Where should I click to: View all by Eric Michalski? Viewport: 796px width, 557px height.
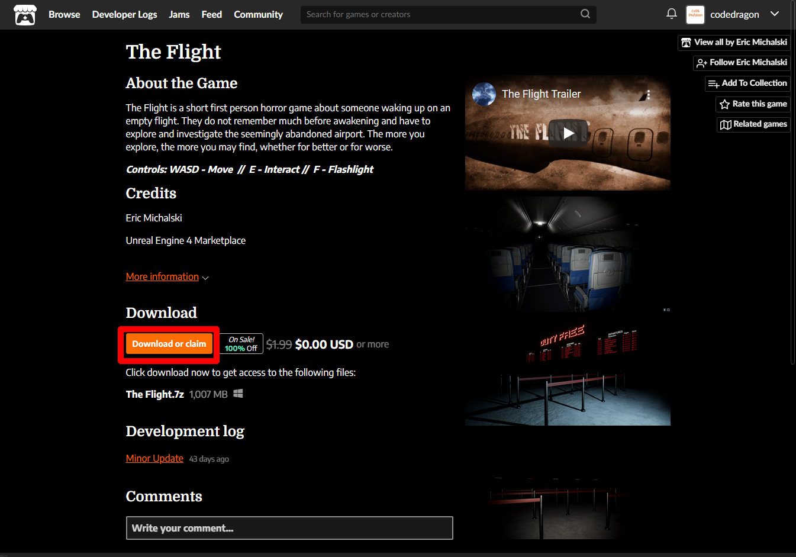[734, 43]
